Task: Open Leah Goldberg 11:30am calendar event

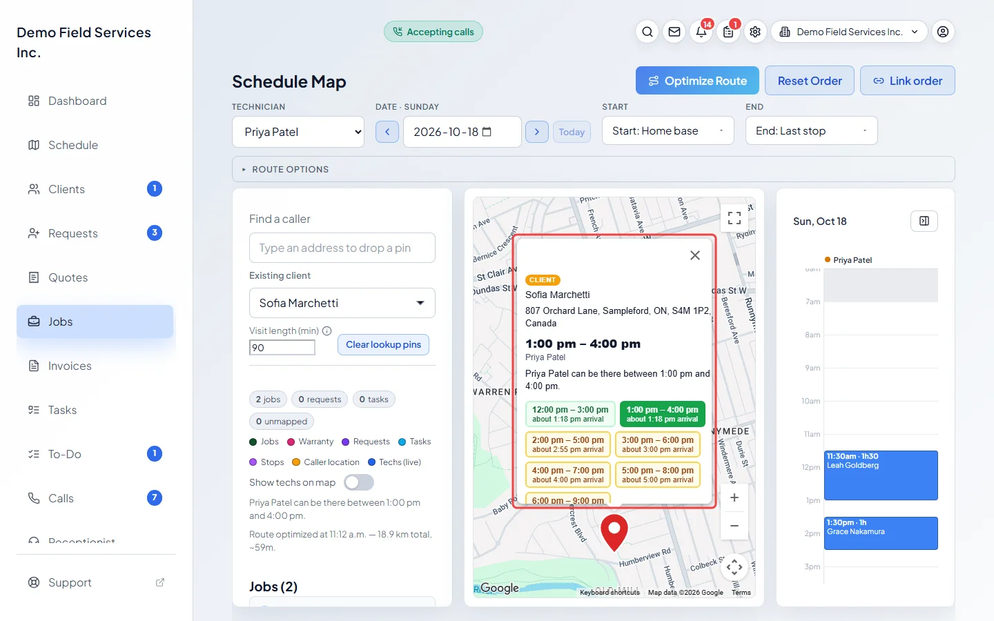Action: (x=881, y=475)
